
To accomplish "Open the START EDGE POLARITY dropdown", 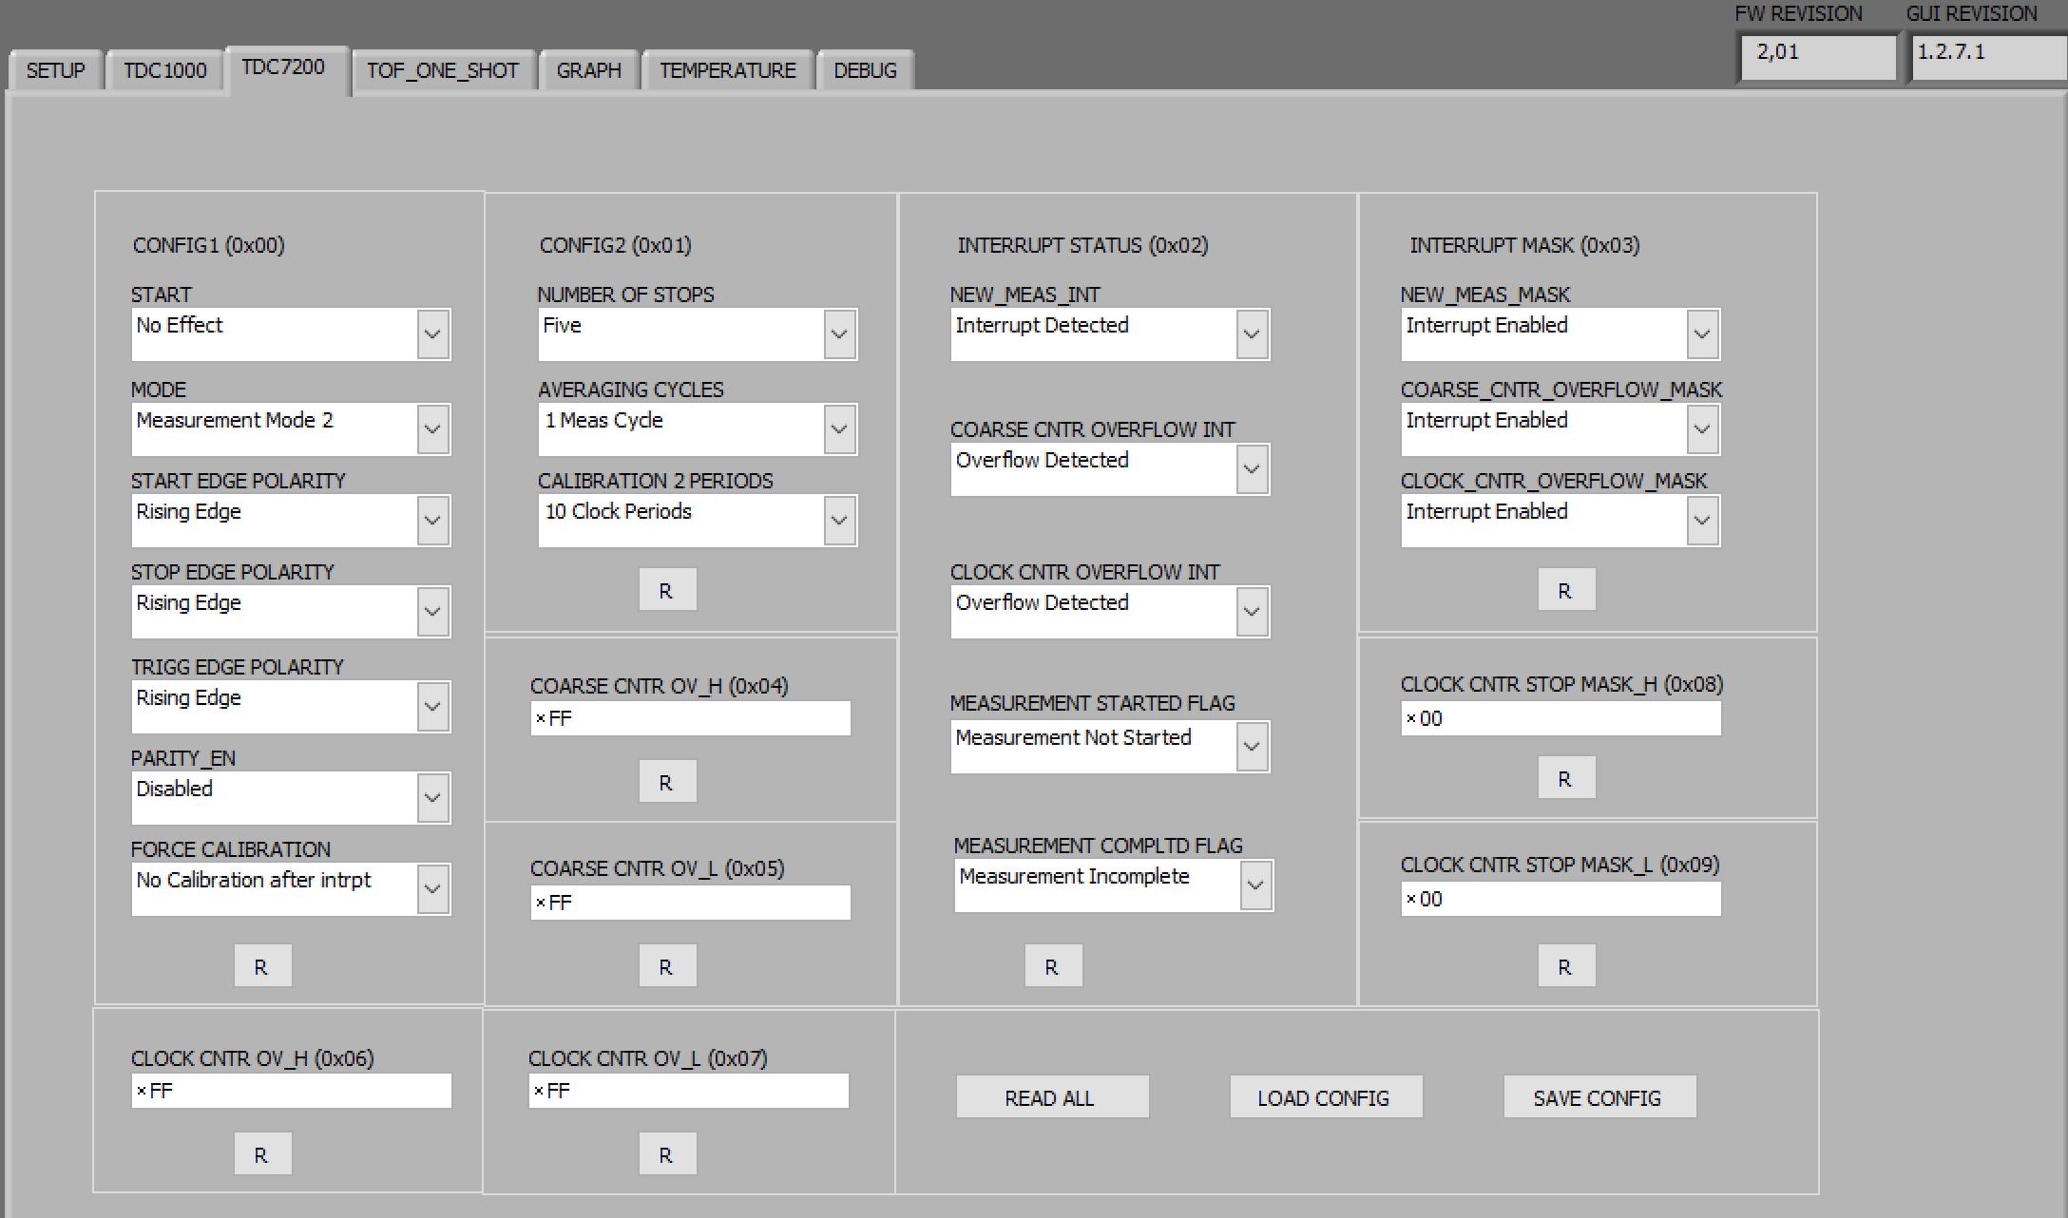I will tap(432, 520).
